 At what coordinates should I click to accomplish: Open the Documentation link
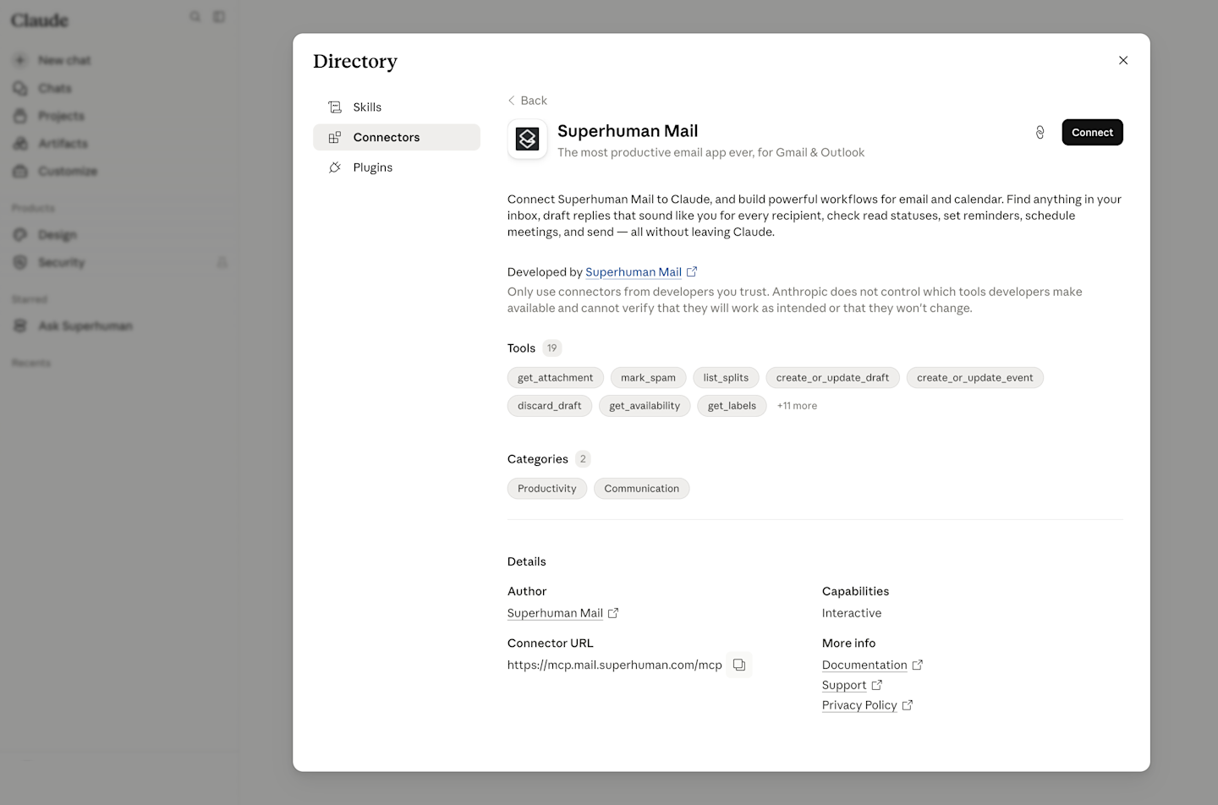864,665
